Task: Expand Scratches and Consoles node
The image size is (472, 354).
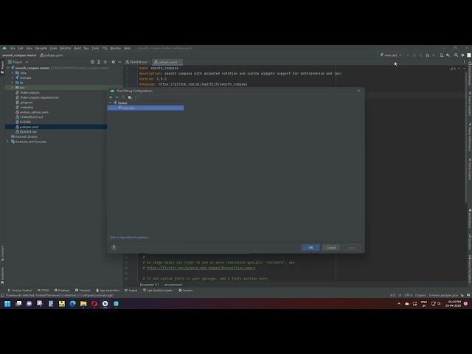Action: point(8,142)
